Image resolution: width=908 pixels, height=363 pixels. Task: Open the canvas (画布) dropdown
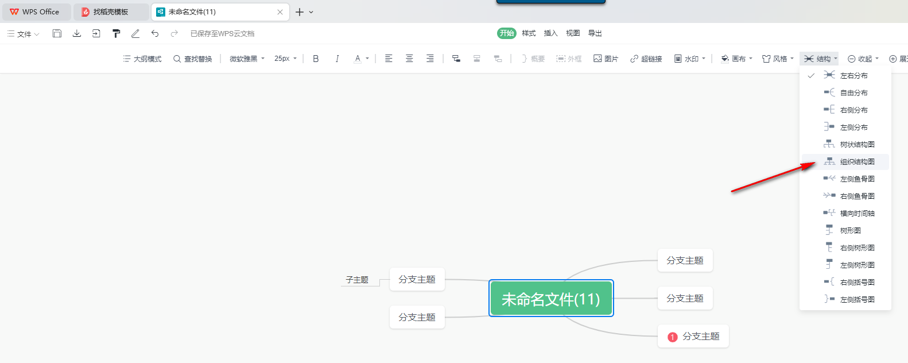[x=736, y=59]
